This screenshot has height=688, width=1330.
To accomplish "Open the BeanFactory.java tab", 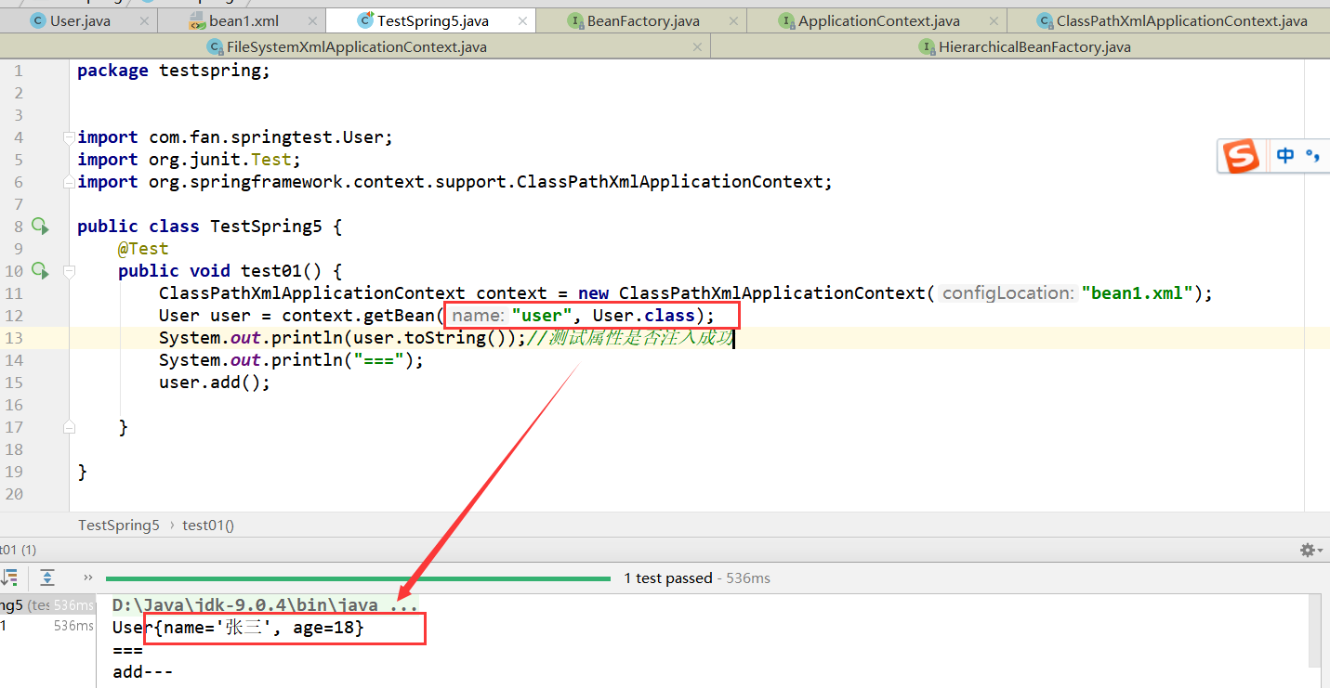I will tap(643, 20).
